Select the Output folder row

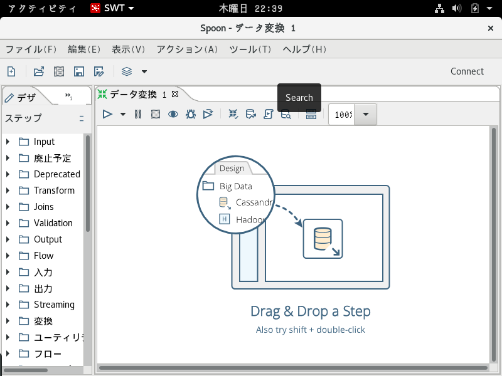tap(43, 239)
